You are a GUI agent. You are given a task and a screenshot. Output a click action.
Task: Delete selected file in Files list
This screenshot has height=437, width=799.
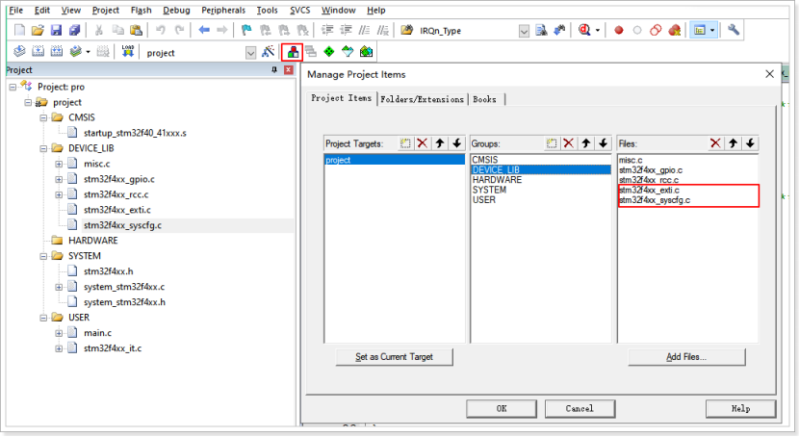pyautogui.click(x=715, y=143)
